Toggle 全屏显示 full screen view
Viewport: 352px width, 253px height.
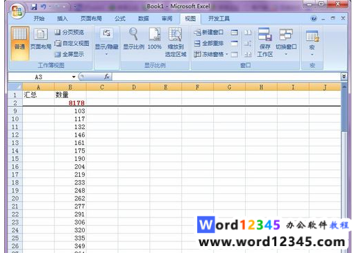[69, 55]
